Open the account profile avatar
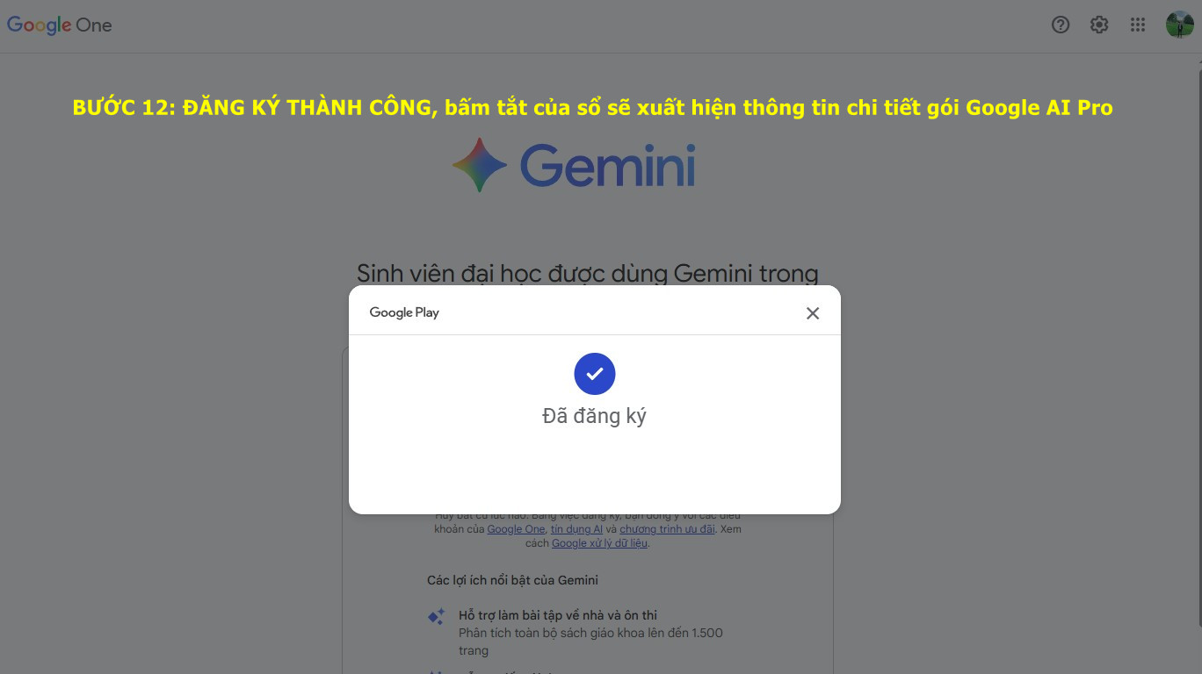Image resolution: width=1202 pixels, height=674 pixels. (1179, 25)
